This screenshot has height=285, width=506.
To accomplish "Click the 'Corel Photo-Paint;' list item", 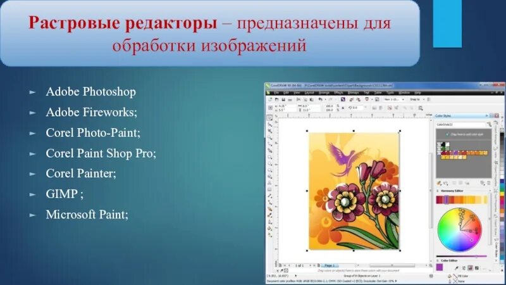I will 93,133.
